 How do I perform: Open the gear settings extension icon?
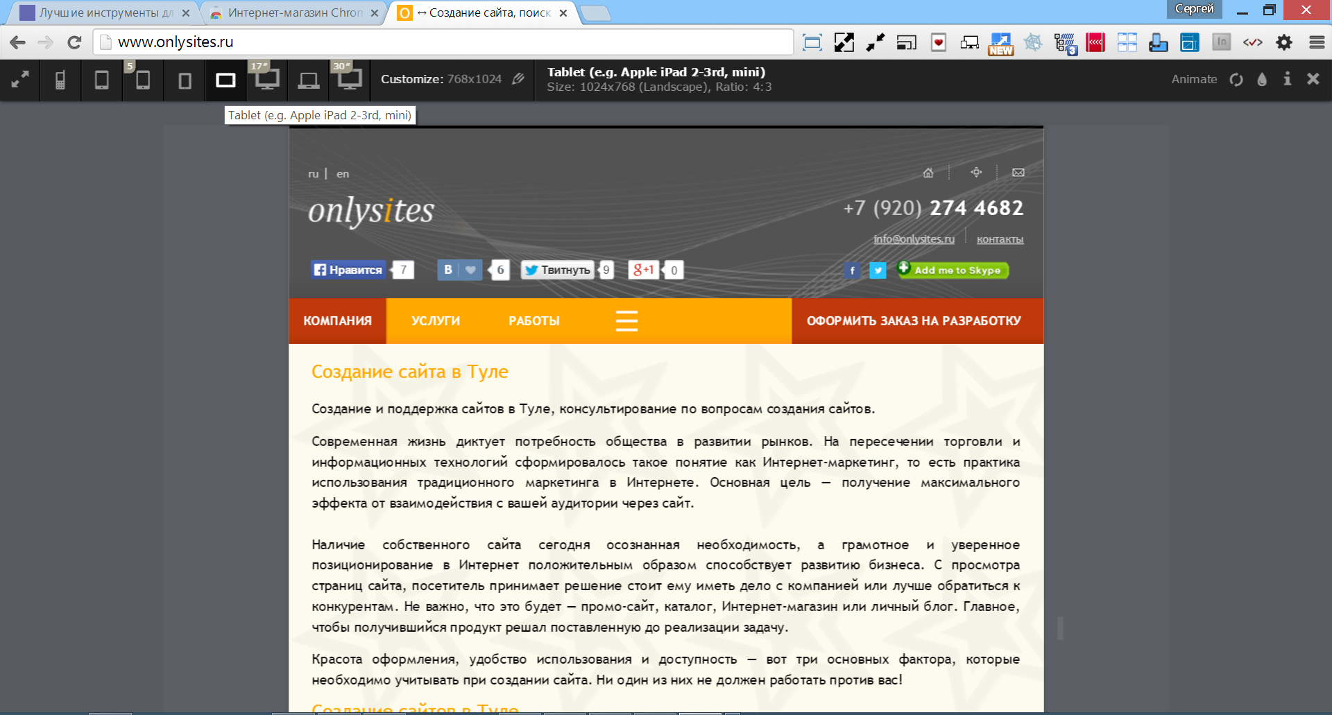[x=1284, y=42]
